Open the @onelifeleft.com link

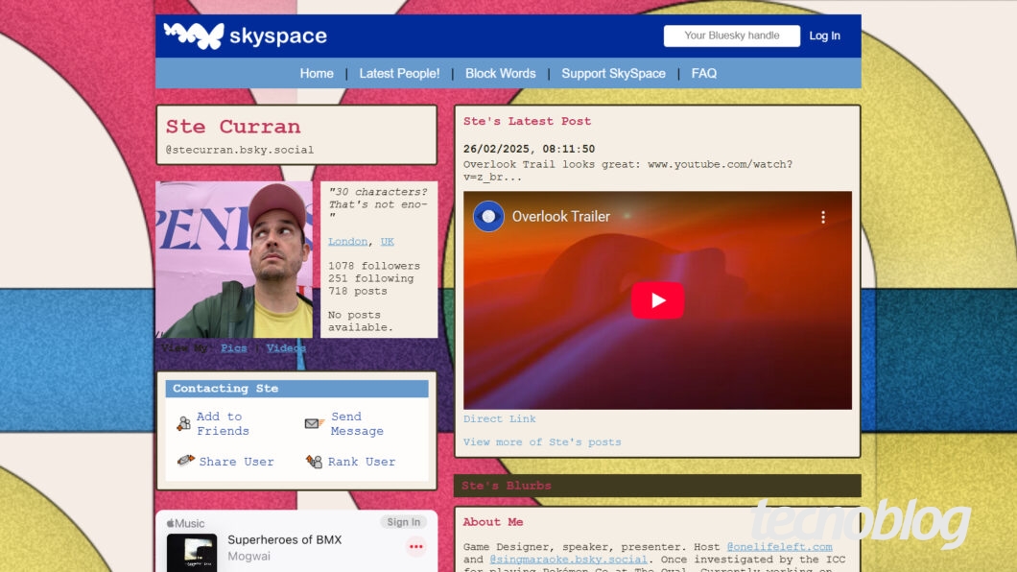(779, 547)
